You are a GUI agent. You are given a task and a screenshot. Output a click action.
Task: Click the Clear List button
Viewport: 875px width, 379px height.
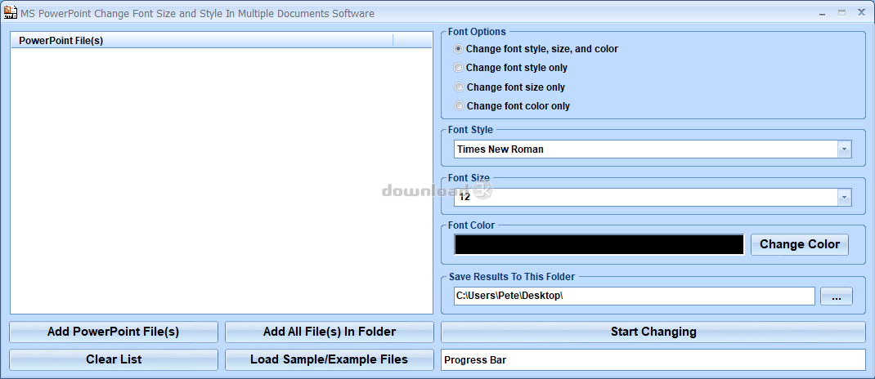114,359
